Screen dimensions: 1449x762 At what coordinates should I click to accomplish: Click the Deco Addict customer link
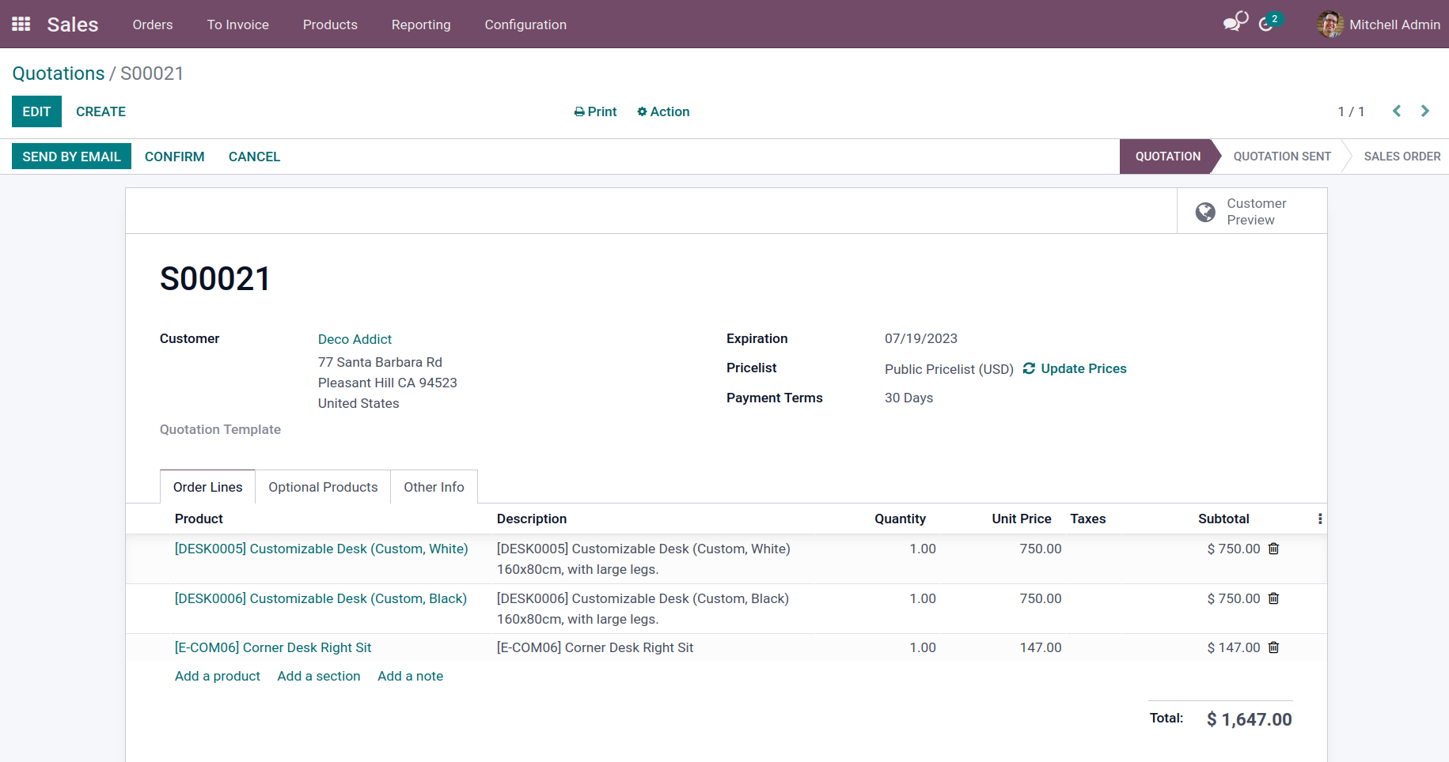355,339
